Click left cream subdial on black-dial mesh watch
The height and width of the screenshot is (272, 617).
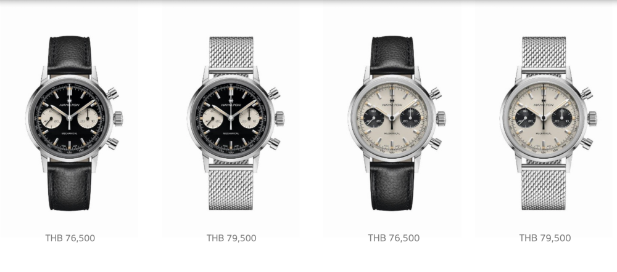click(x=211, y=118)
